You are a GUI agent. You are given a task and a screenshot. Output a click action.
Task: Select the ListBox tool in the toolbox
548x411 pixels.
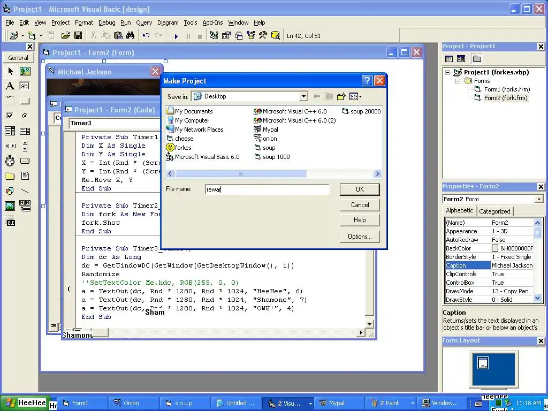coord(25,131)
